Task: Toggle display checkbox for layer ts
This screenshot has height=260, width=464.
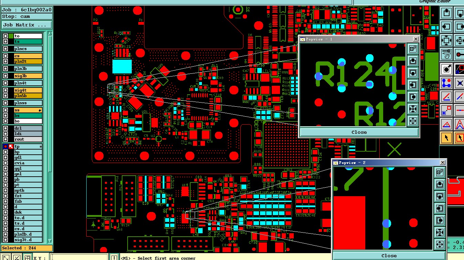Action: tap(6, 42)
